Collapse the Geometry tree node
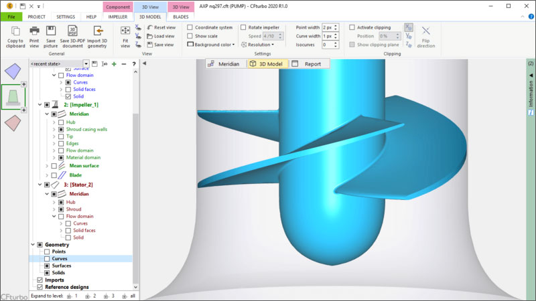Viewport: 536px width, 301px height. pyautogui.click(x=32, y=244)
